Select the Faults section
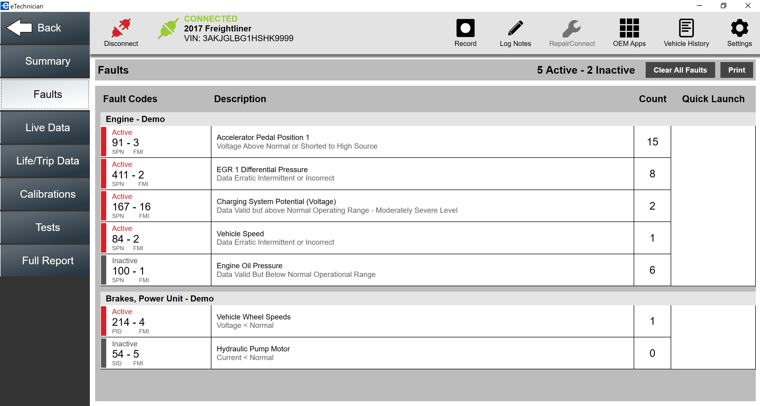The width and height of the screenshot is (760, 406). pyautogui.click(x=45, y=94)
